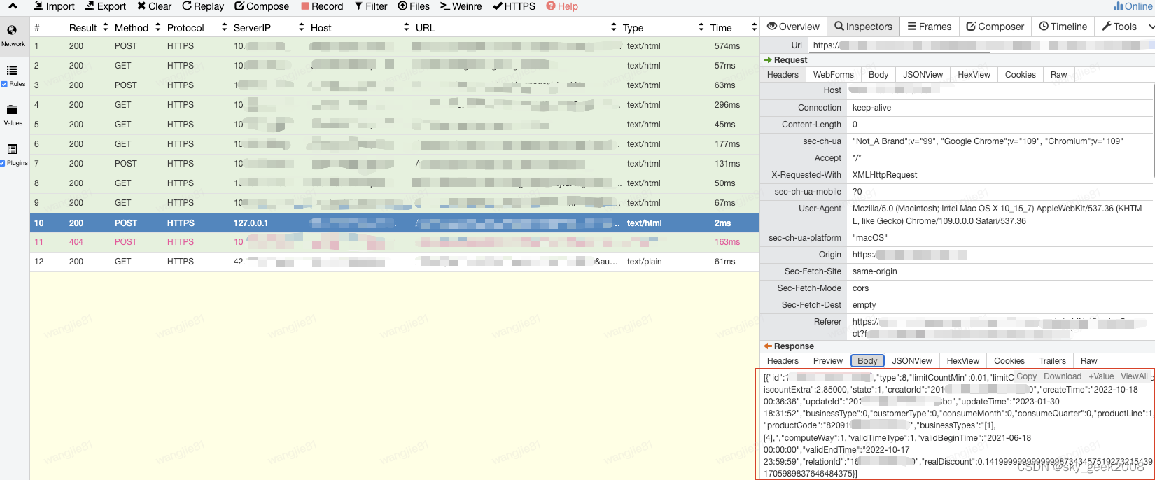This screenshot has width=1155, height=480.
Task: Click +Value in response body
Action: click(x=1101, y=376)
